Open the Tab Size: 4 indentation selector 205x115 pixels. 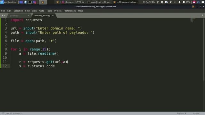[x=181, y=113]
